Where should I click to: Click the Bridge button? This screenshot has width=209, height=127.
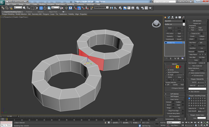169,108
